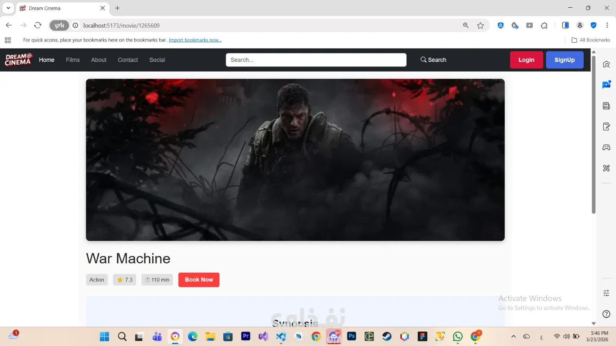This screenshot has height=346, width=616.
Task: Click the Book Now button
Action: coord(199,280)
